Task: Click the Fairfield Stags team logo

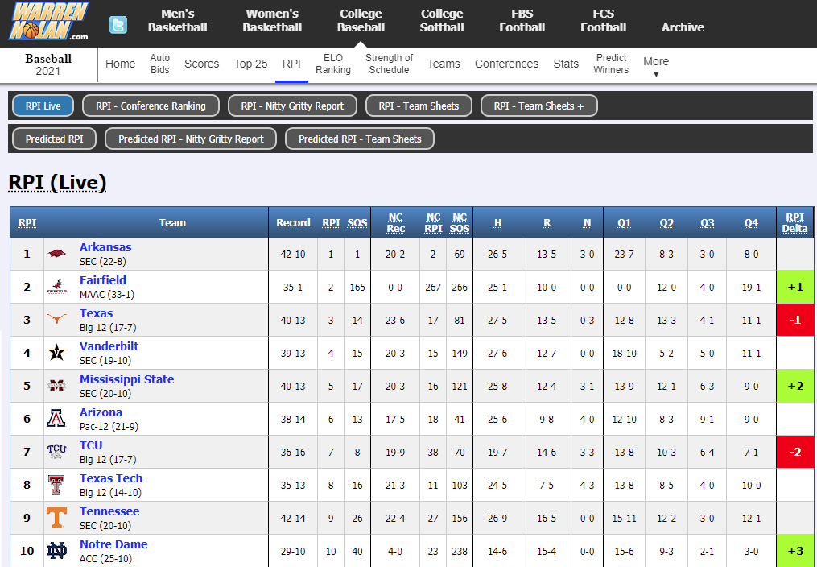Action: click(57, 287)
